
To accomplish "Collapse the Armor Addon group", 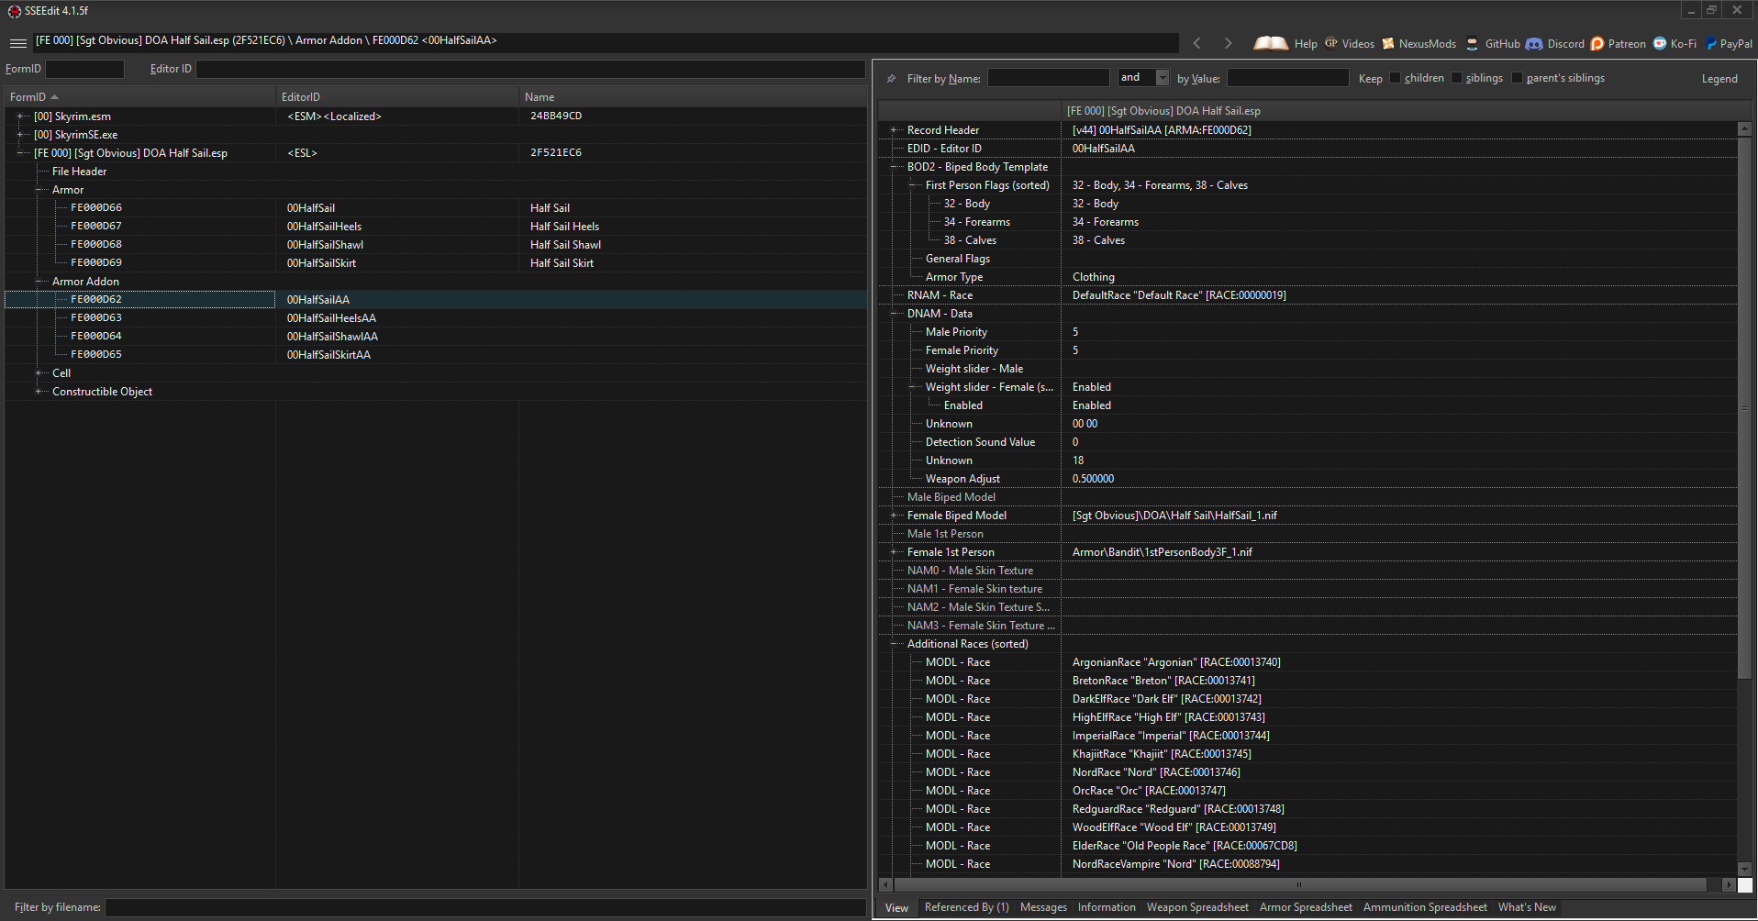I will tap(39, 282).
